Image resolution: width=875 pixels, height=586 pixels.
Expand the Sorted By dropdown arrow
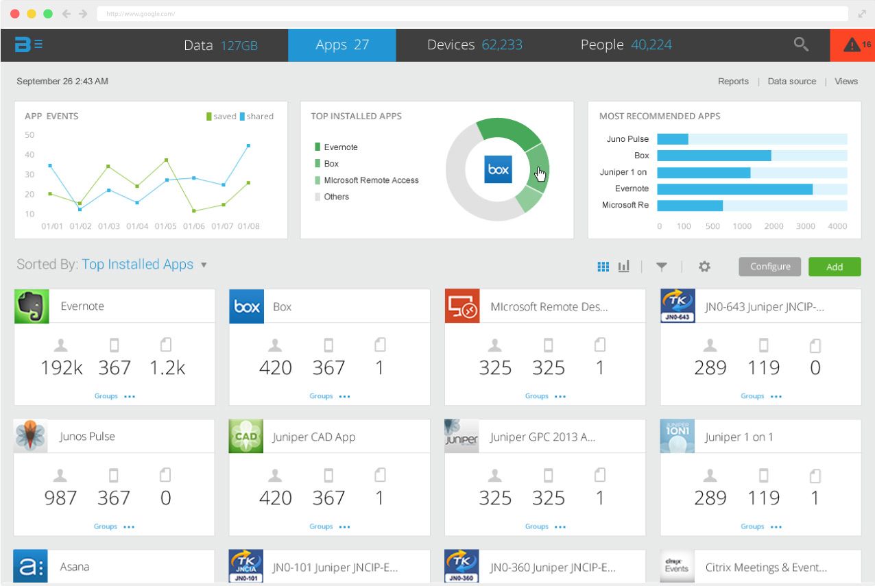point(204,265)
